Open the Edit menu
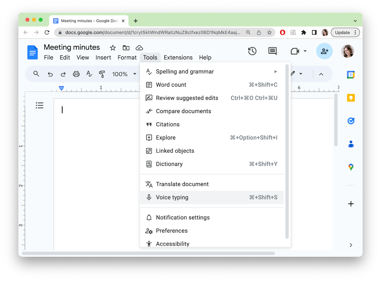This screenshot has height=281, width=381. [x=65, y=58]
